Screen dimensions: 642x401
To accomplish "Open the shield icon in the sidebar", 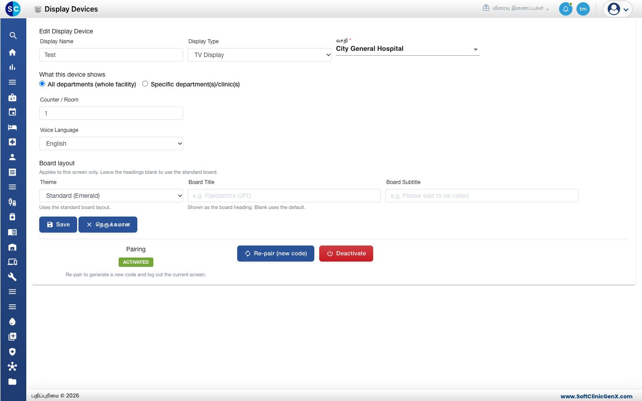I will [12, 352].
